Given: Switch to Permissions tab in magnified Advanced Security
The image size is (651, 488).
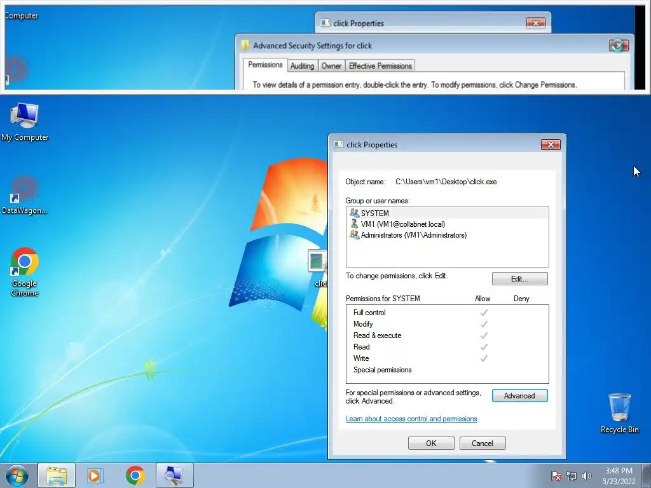Looking at the screenshot, I should (x=265, y=65).
